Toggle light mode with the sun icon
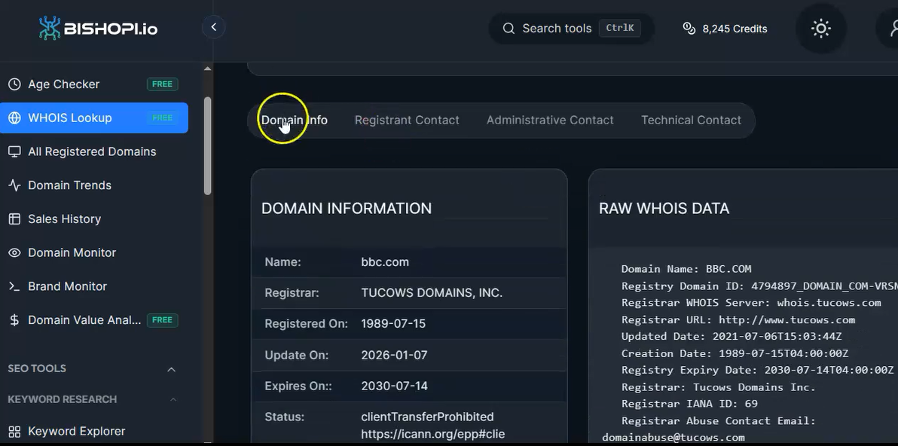This screenshot has height=446, width=898. pyautogui.click(x=820, y=29)
